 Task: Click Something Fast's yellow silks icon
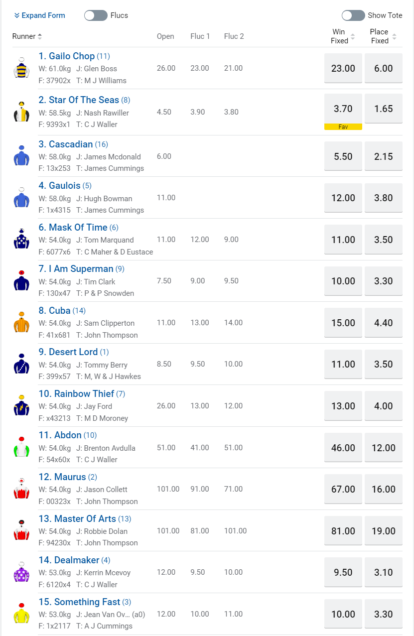(x=21, y=614)
